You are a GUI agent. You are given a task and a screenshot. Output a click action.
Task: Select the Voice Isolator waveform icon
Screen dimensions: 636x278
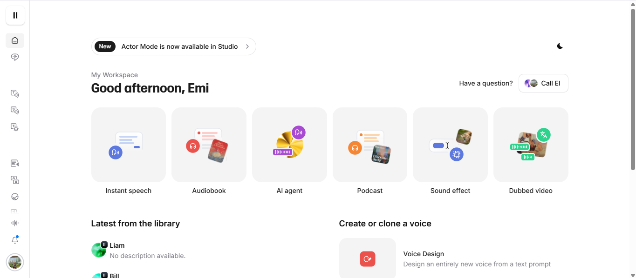tap(14, 223)
